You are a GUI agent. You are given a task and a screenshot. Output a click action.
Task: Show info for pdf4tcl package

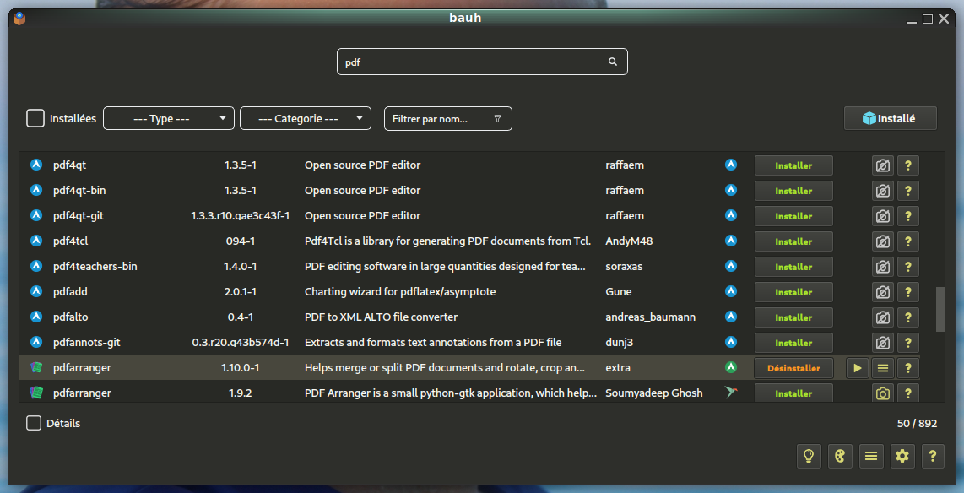click(x=908, y=241)
